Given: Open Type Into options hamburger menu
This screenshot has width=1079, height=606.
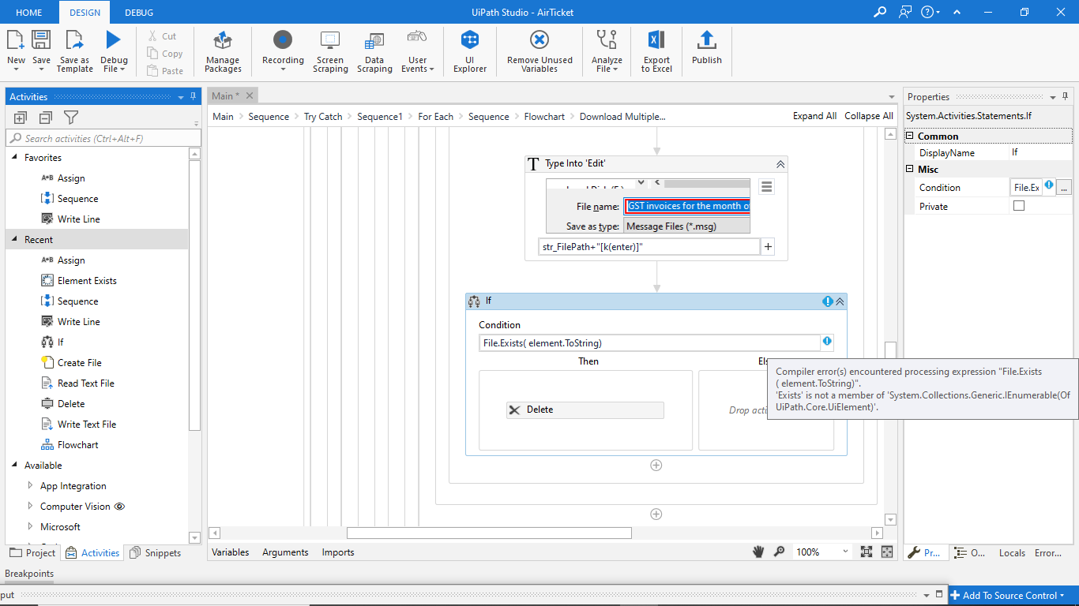Looking at the screenshot, I should click(766, 187).
